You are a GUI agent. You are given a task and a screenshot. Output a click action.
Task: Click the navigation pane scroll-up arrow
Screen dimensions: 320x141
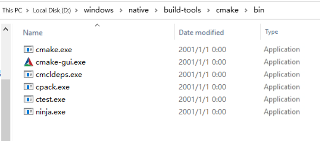click(6, 30)
